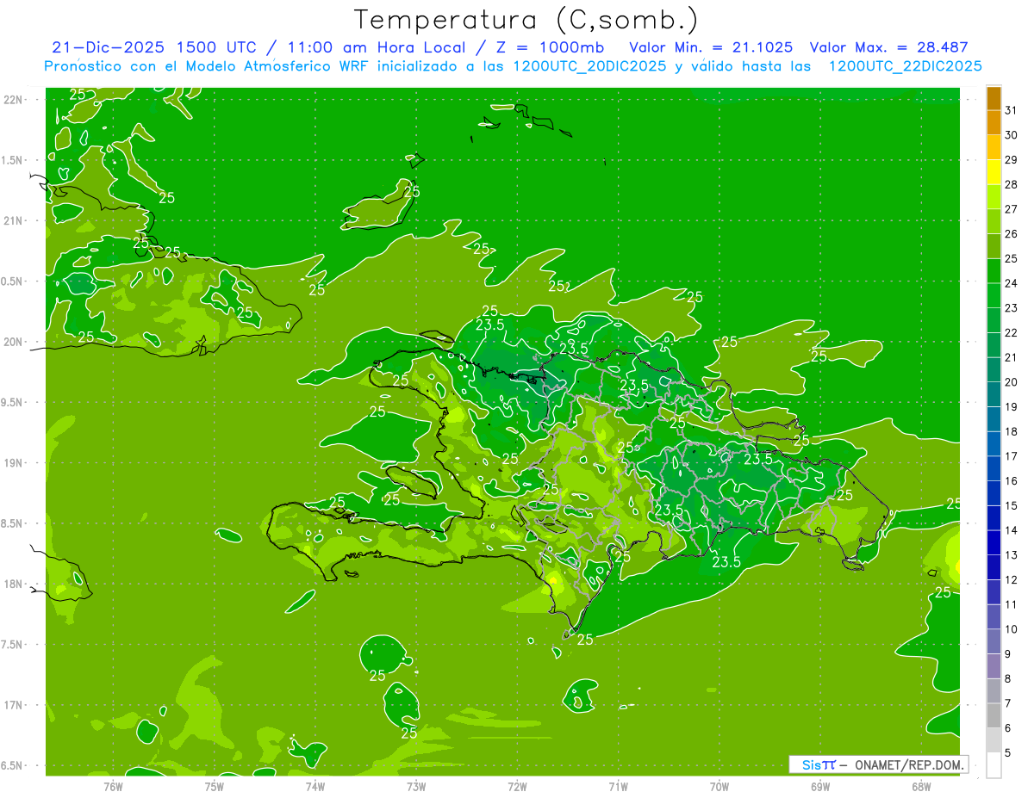Click the gray swatch between 6 and 7
Viewport: 1034px width, 798px height.
click(x=994, y=715)
